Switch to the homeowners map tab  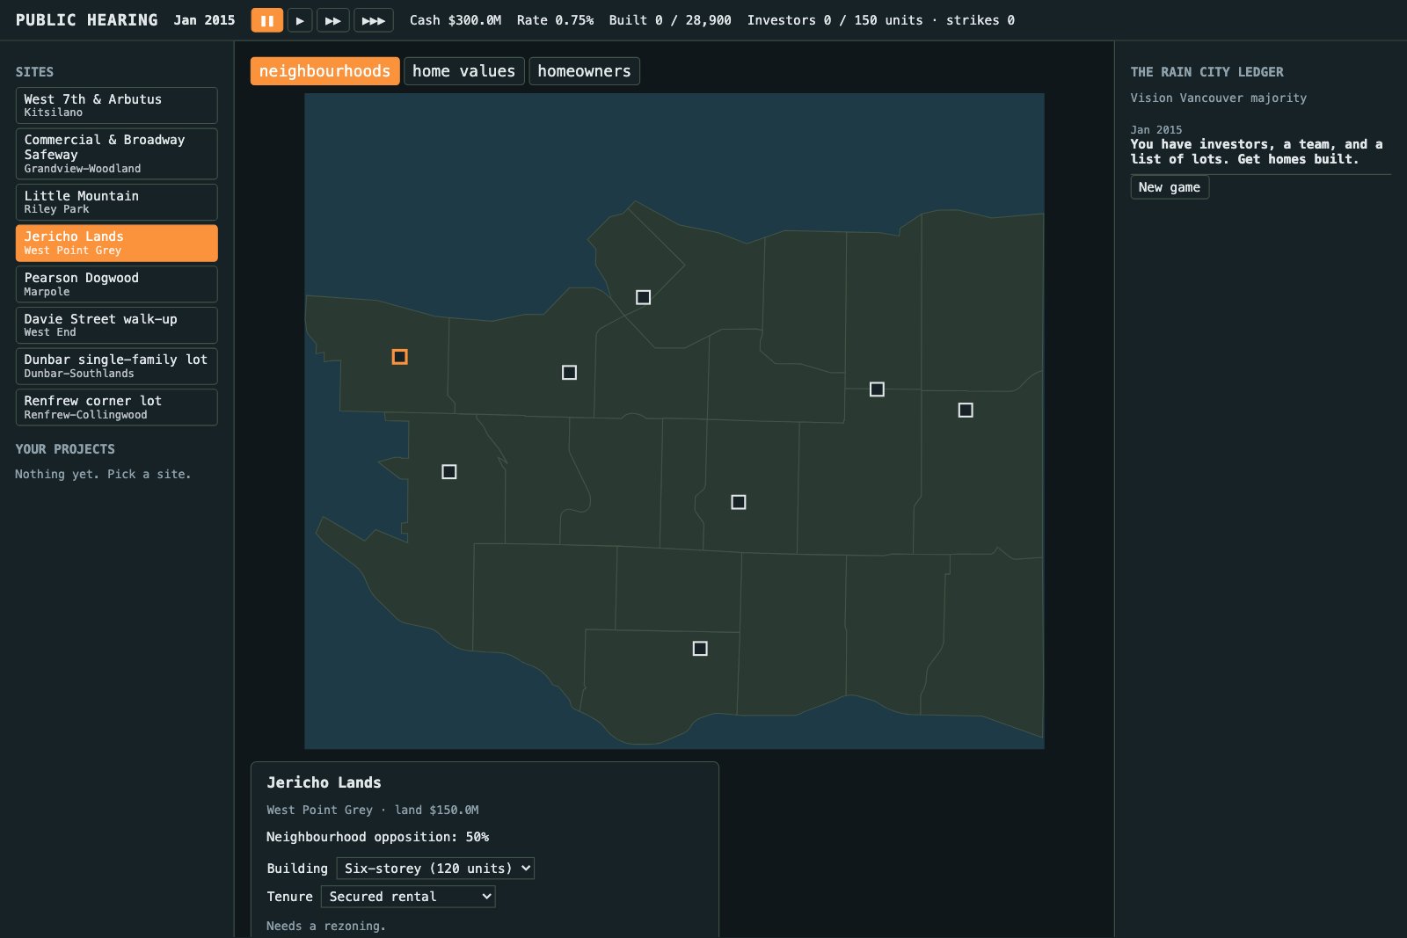584,71
